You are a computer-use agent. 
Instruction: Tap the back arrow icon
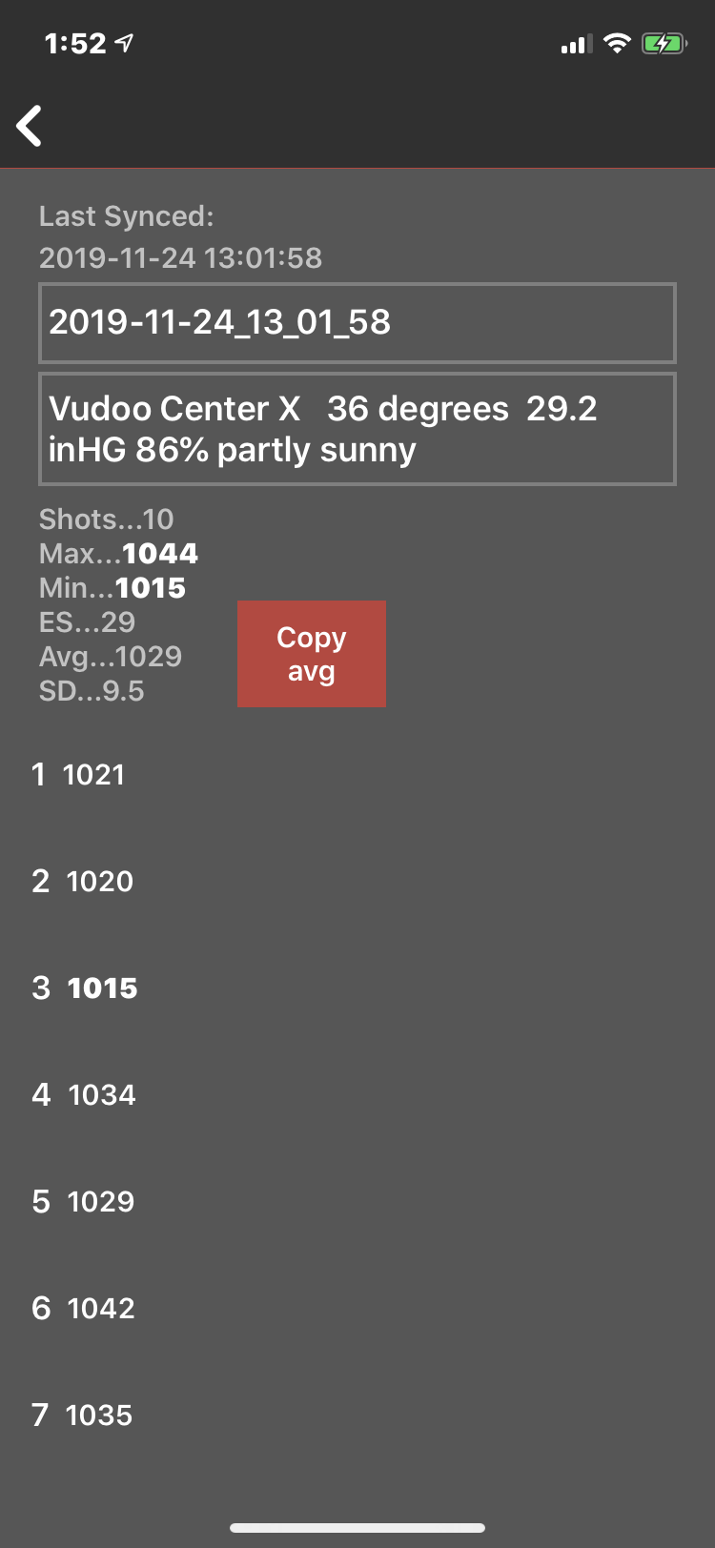coord(30,126)
